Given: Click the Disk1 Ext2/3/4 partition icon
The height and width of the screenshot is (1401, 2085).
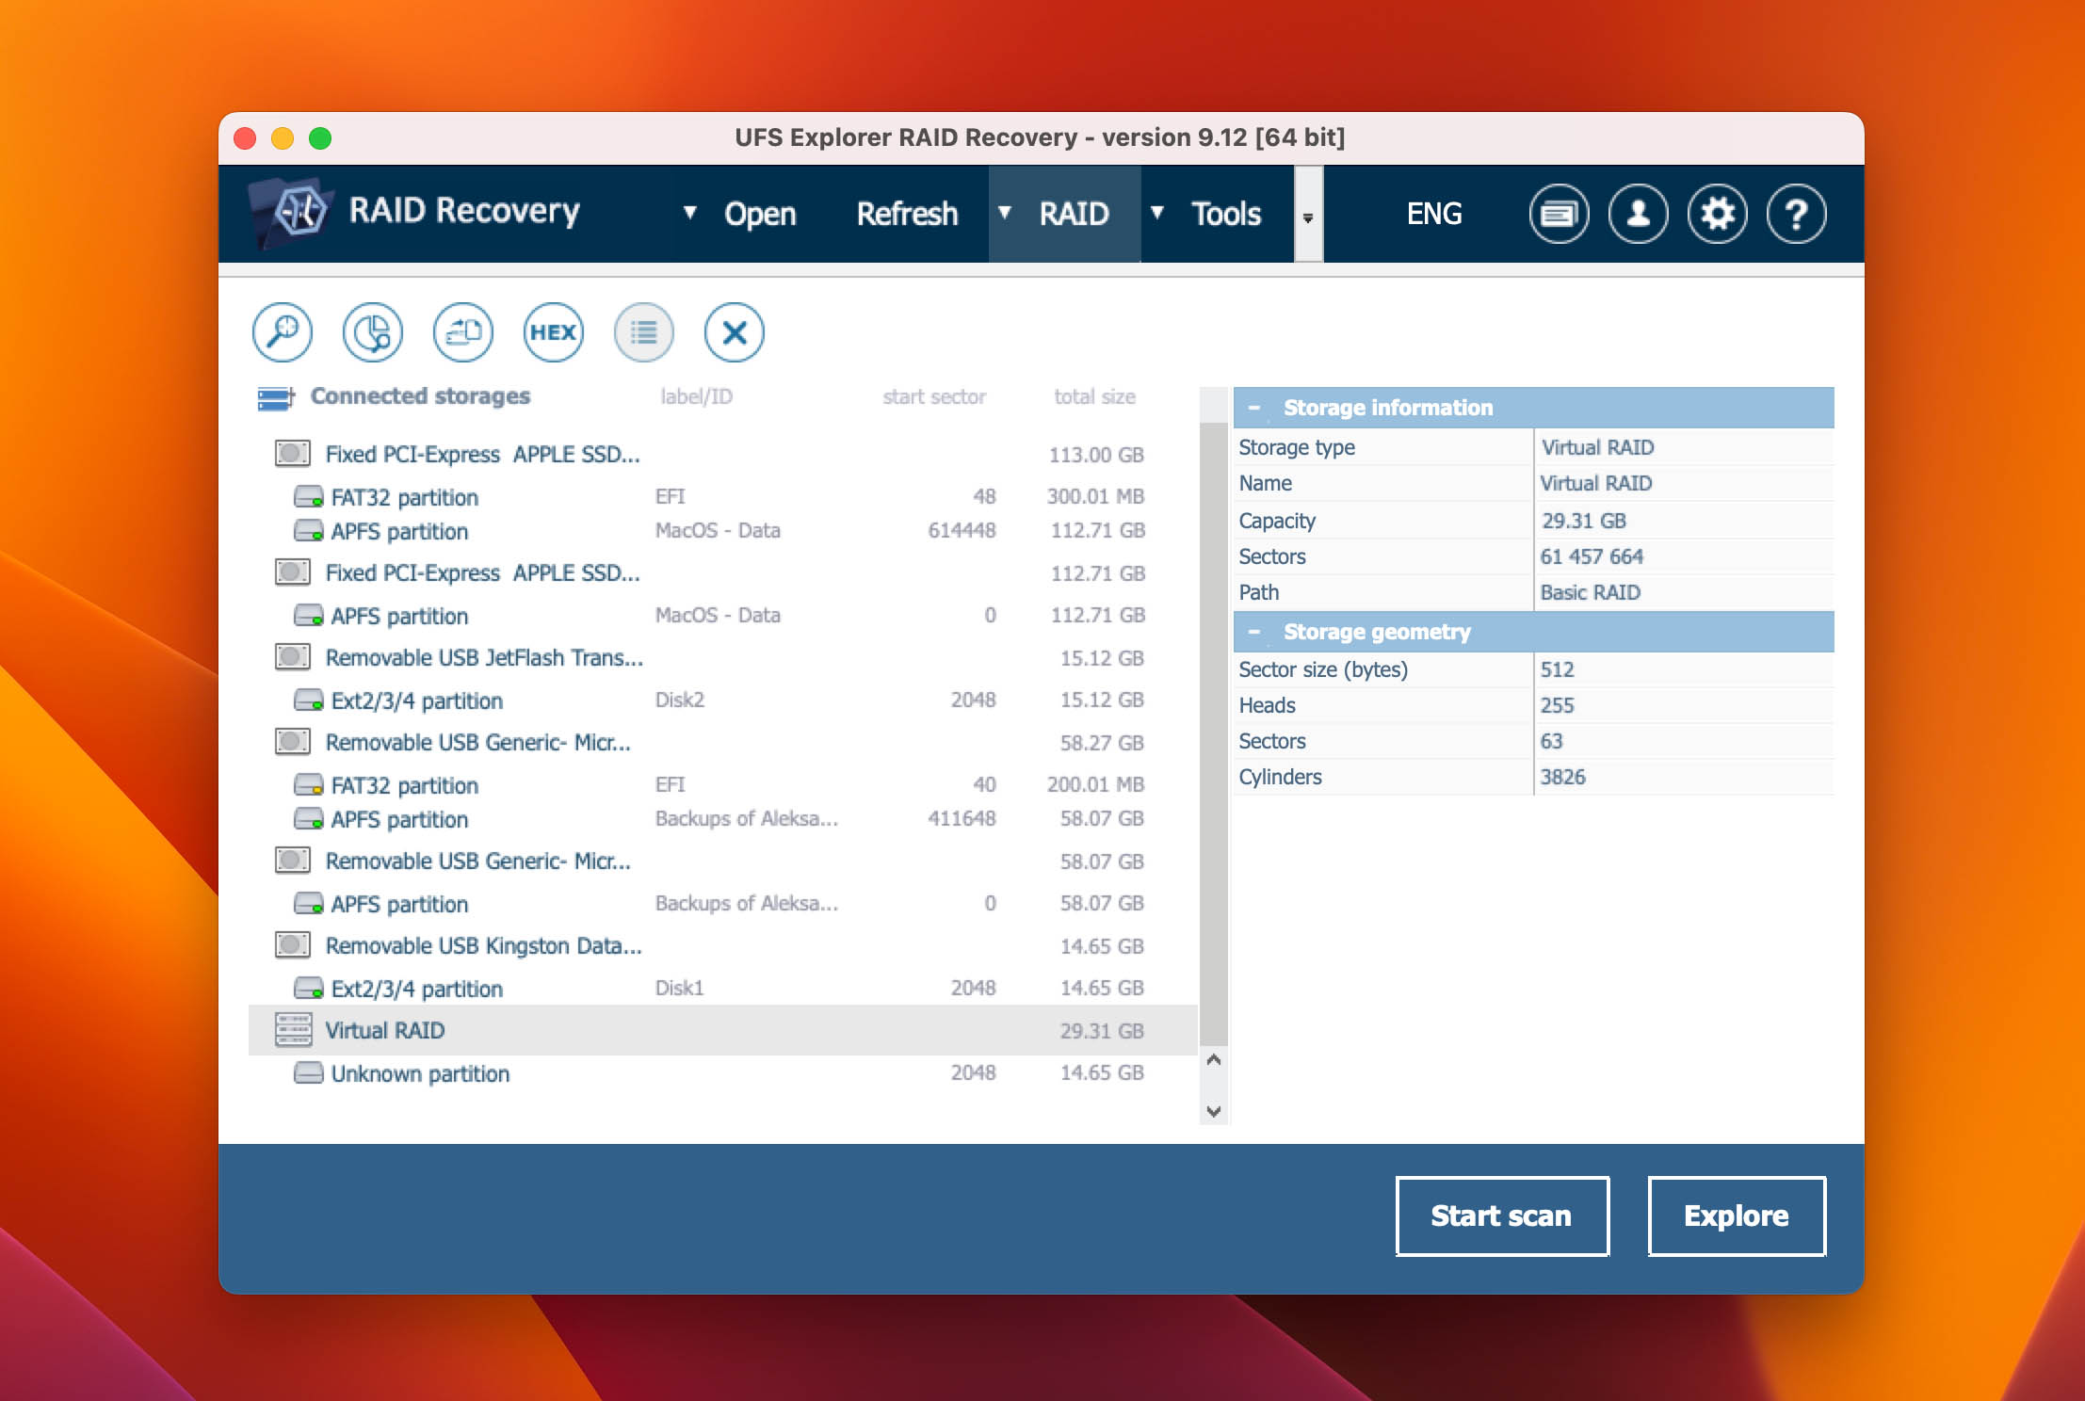Looking at the screenshot, I should point(308,989).
